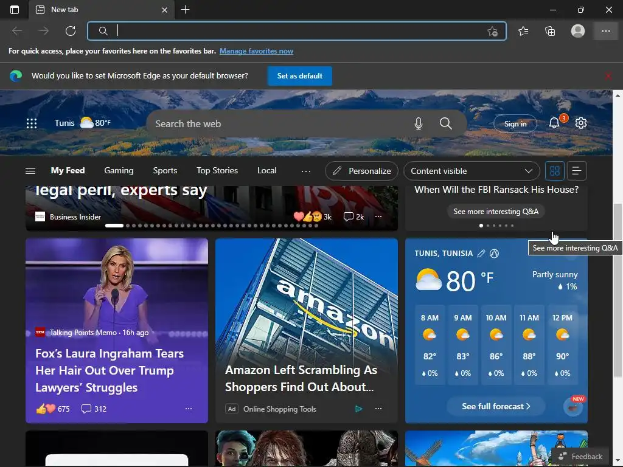Screen dimensions: 623x467
Task: Open the Collections icon
Action: pos(550,31)
